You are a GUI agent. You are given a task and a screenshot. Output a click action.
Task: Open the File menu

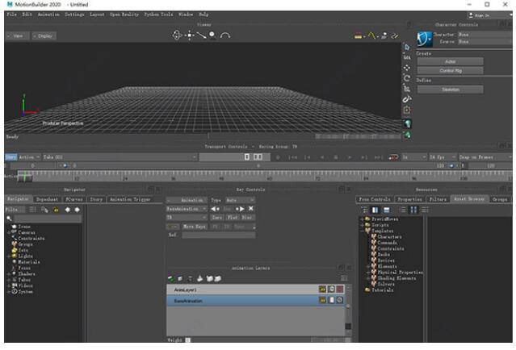coord(12,15)
